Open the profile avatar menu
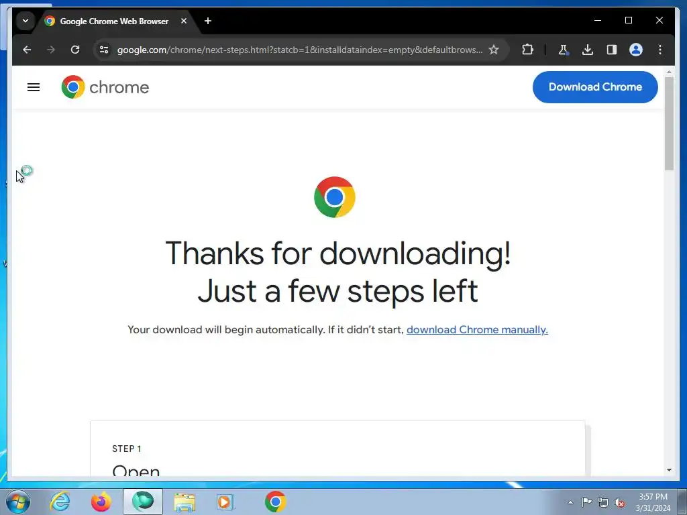Image resolution: width=687 pixels, height=515 pixels. click(x=636, y=50)
